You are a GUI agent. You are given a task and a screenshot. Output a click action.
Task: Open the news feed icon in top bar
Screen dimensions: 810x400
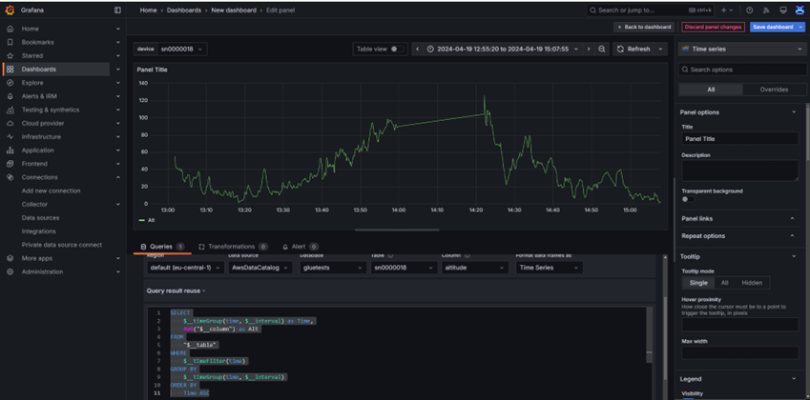click(767, 10)
